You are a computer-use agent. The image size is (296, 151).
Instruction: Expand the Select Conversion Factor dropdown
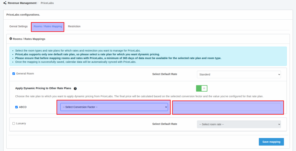(x=114, y=107)
